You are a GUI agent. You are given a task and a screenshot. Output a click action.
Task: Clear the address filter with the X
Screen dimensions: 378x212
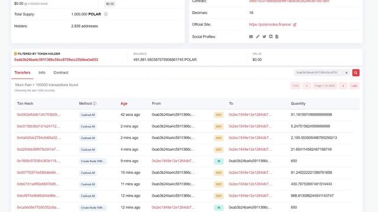[347, 72]
